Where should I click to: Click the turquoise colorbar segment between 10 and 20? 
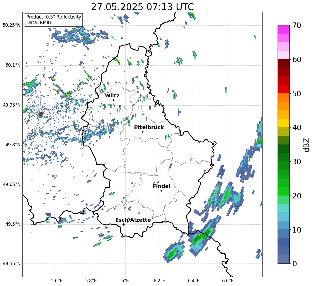[x=283, y=208]
